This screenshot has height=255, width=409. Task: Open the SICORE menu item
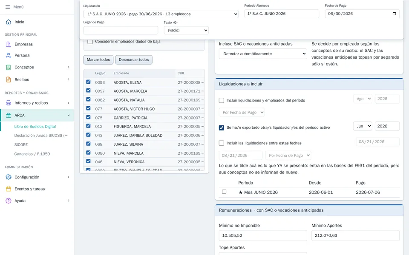click(21, 144)
